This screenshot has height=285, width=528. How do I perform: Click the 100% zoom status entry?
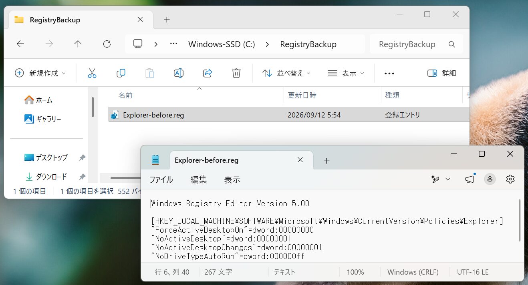tap(355, 272)
